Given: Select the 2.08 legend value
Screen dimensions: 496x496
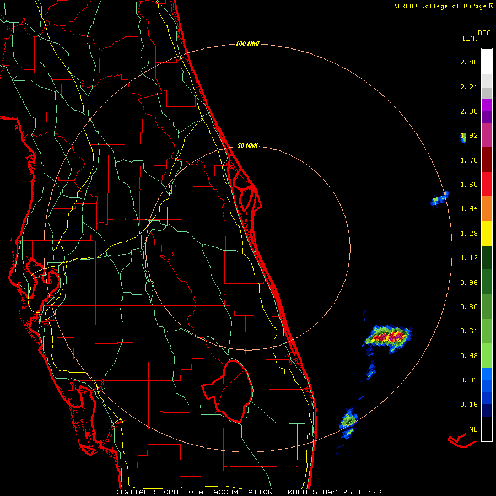Looking at the screenshot, I should tap(469, 111).
